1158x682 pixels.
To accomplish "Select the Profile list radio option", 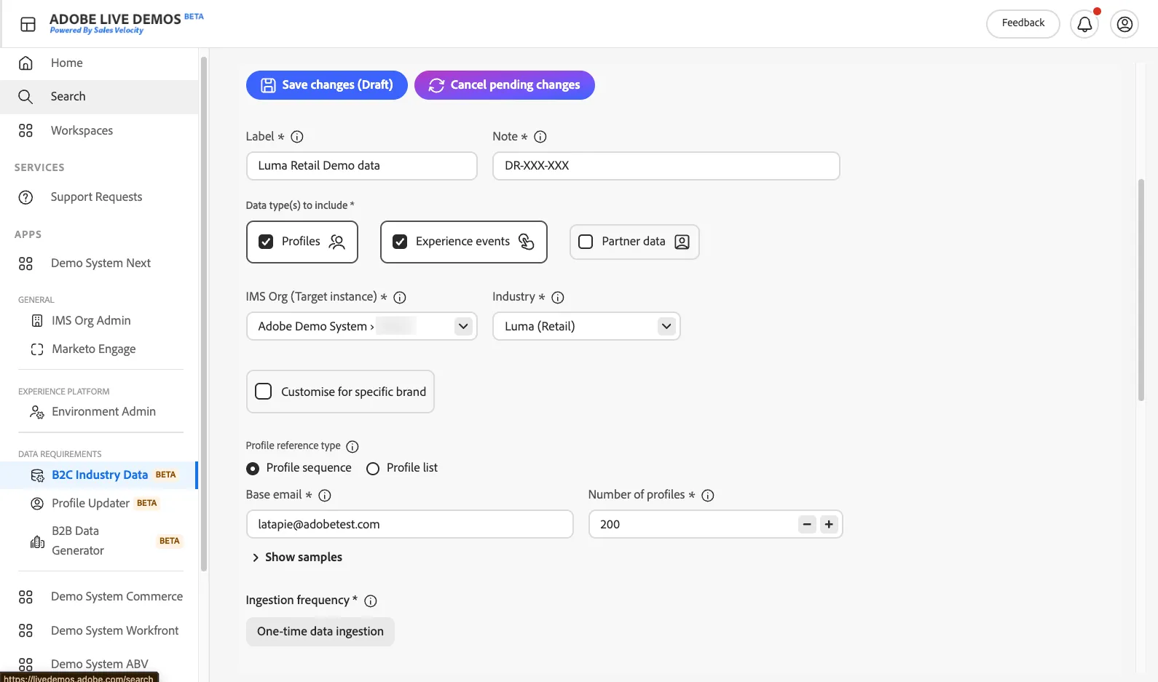I will (373, 469).
